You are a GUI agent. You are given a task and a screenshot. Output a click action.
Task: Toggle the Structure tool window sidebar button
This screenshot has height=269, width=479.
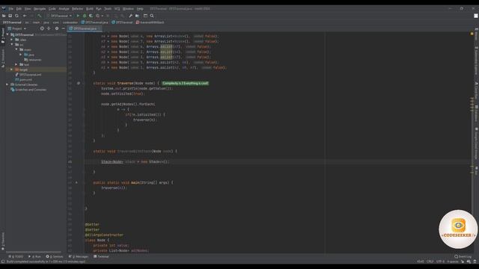pos(3,58)
